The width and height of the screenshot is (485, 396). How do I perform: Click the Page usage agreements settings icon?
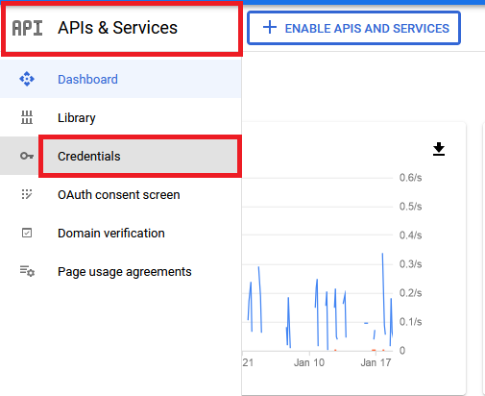coord(27,271)
